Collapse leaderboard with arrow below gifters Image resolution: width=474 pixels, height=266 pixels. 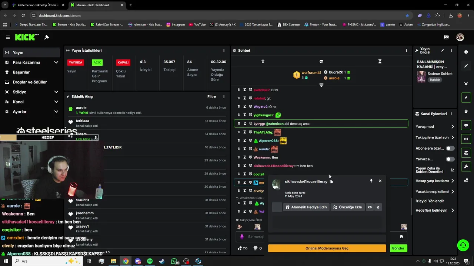(x=321, y=85)
